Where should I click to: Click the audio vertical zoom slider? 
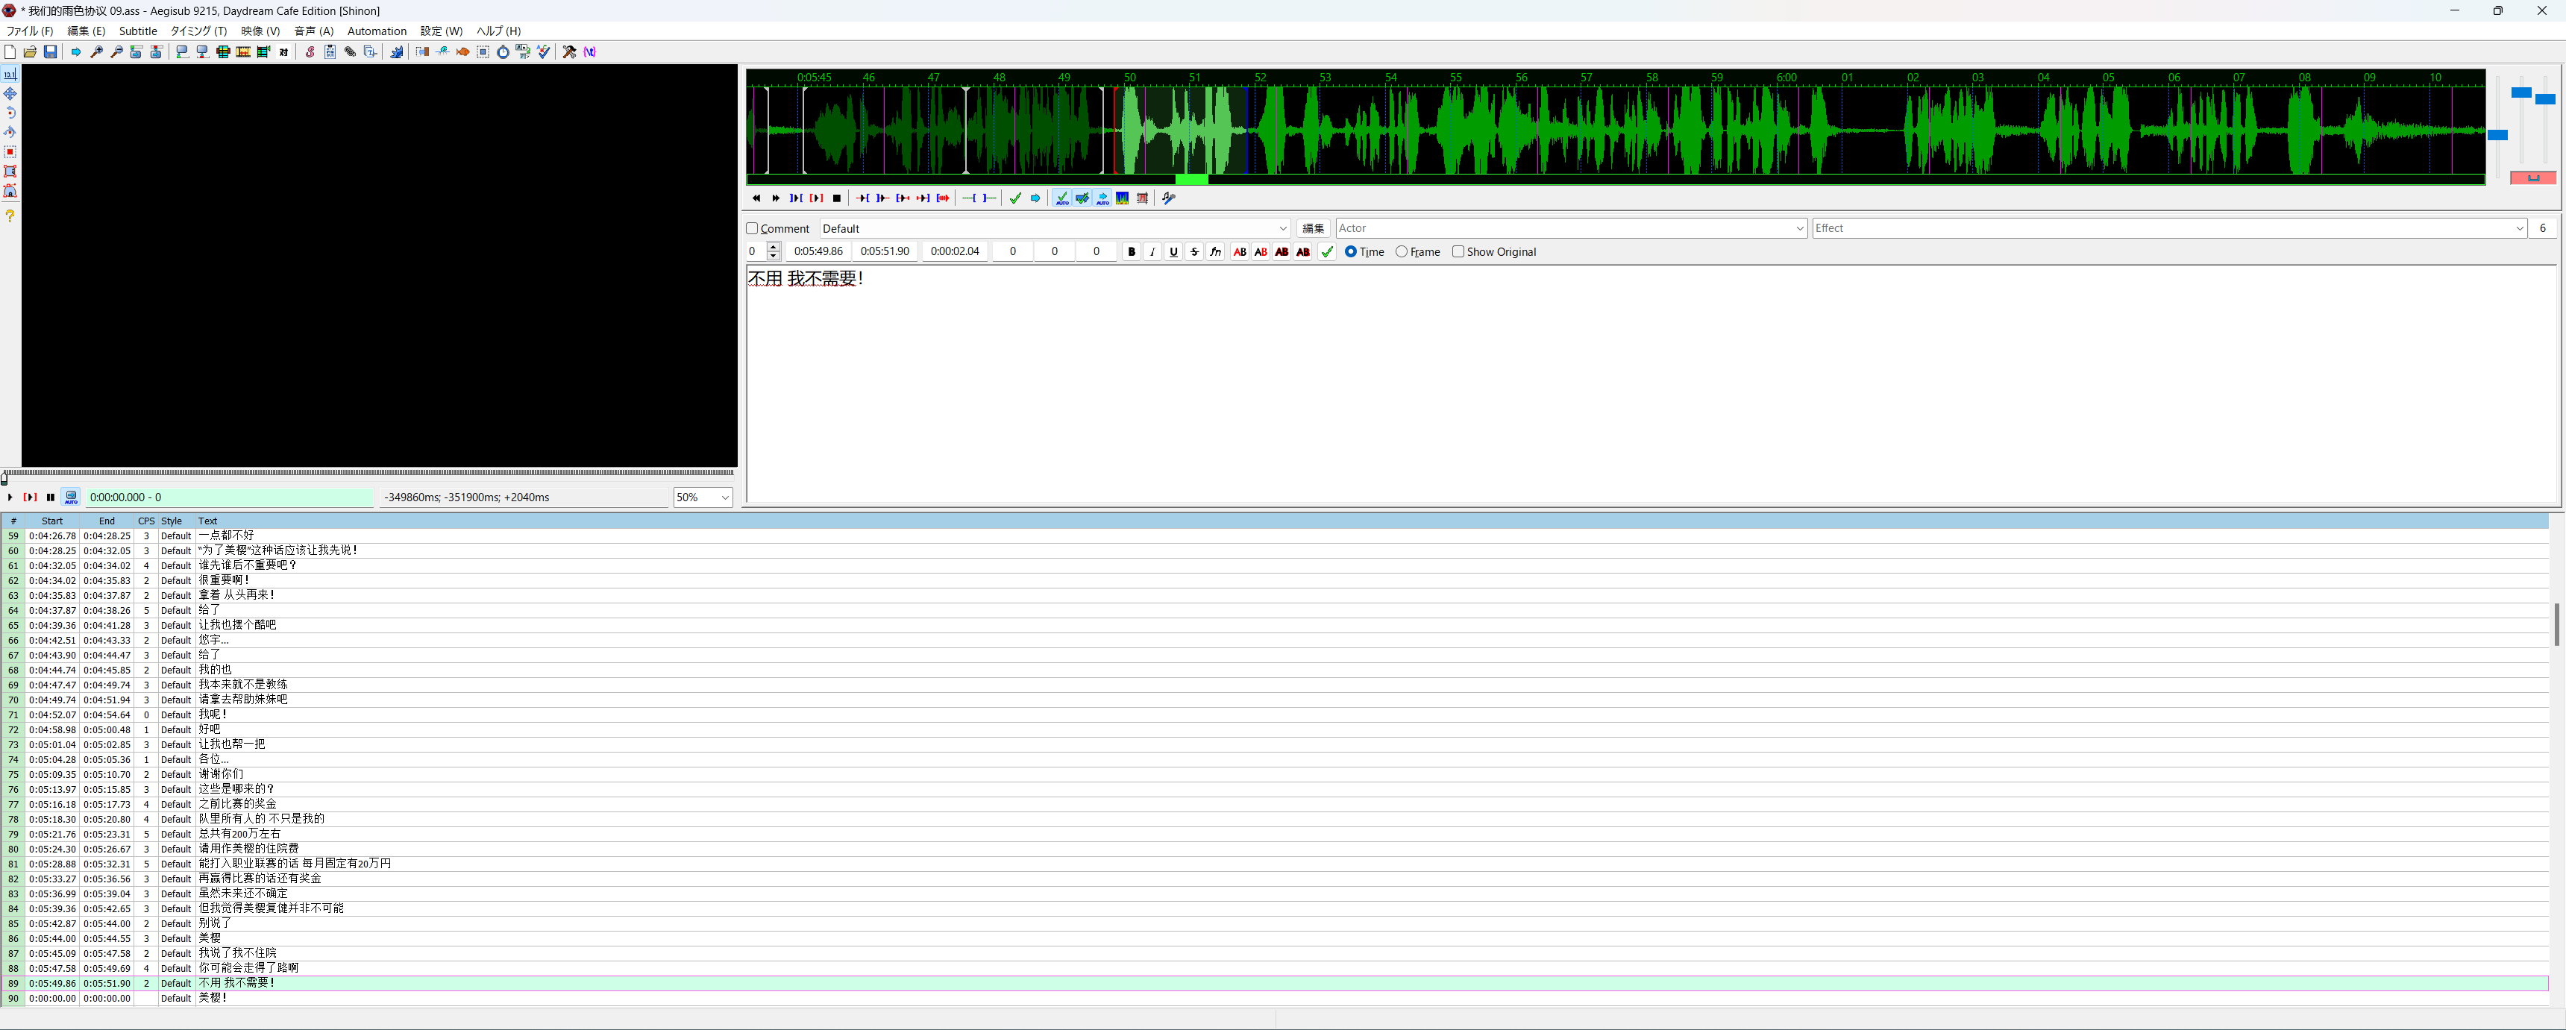point(2521,92)
